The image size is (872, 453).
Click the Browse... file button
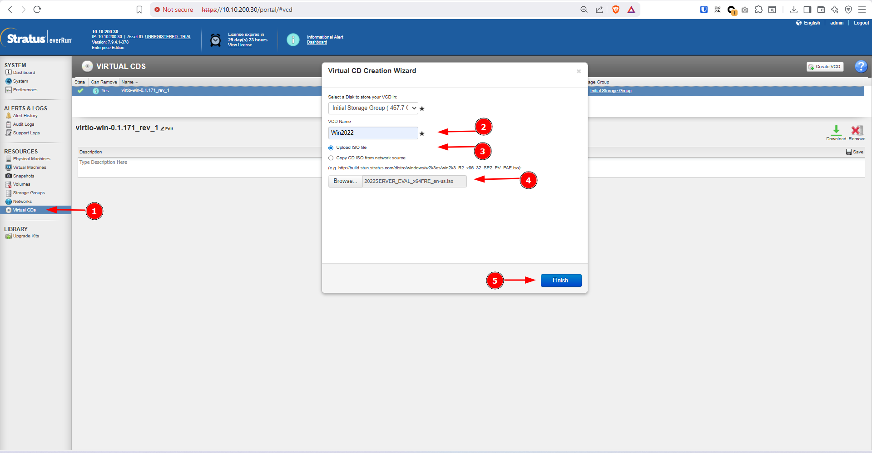(345, 181)
